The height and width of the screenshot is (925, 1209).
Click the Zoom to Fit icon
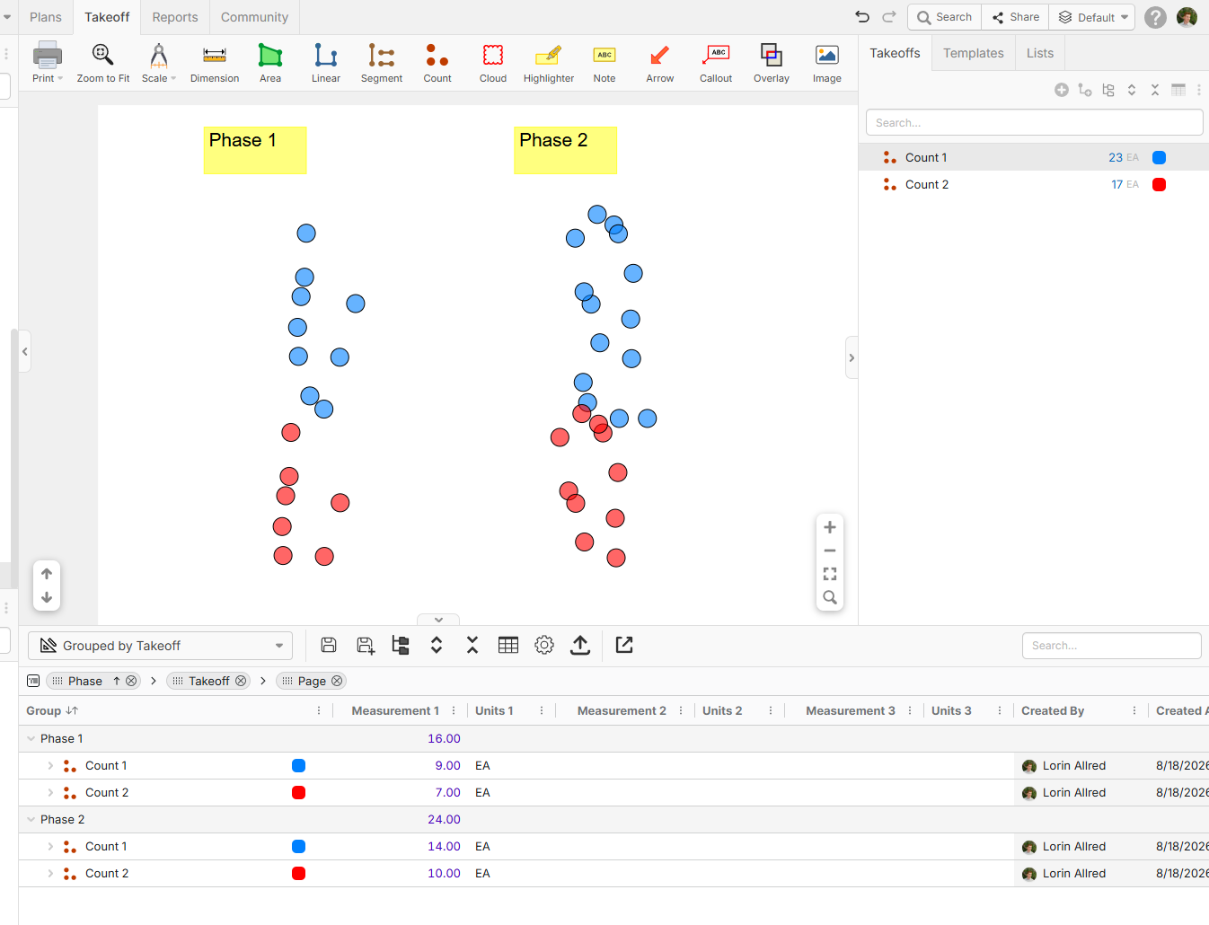[103, 63]
